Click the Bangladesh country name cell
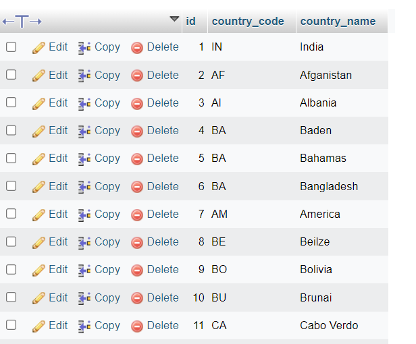This screenshot has width=416, height=344. [x=329, y=186]
